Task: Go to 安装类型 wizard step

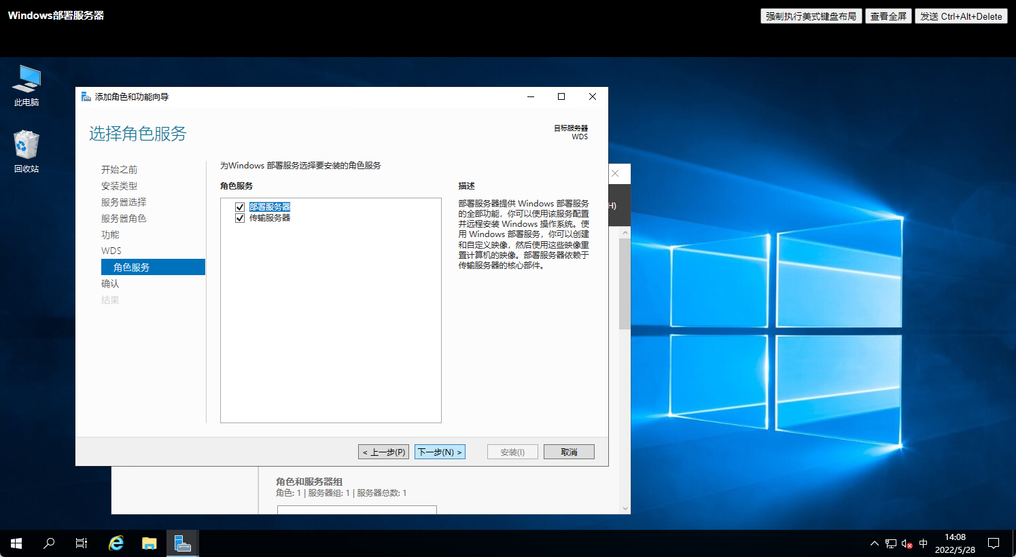Action: click(120, 186)
